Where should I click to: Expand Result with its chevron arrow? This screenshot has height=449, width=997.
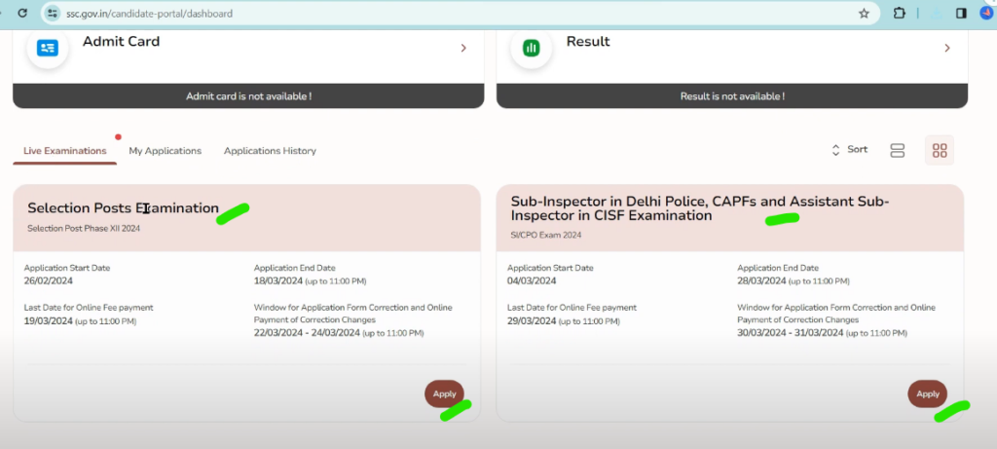[946, 49]
